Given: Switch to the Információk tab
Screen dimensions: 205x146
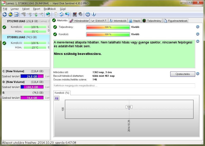Looking at the screenshot, I should tap(118, 21).
